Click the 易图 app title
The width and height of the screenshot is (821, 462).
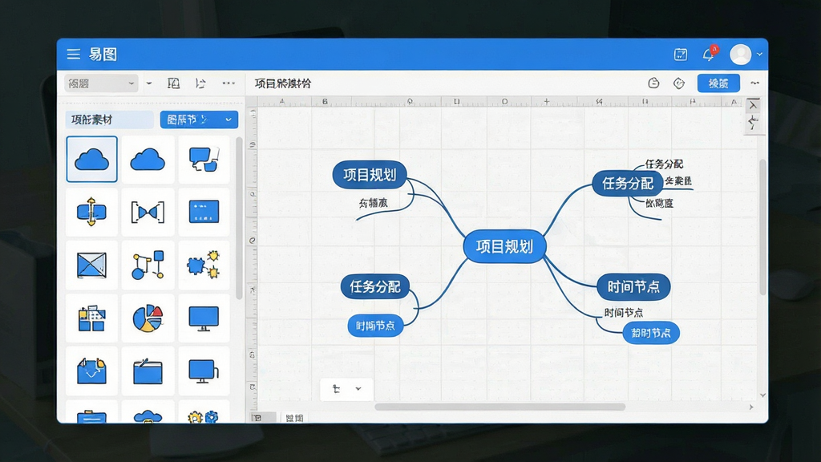click(x=103, y=54)
